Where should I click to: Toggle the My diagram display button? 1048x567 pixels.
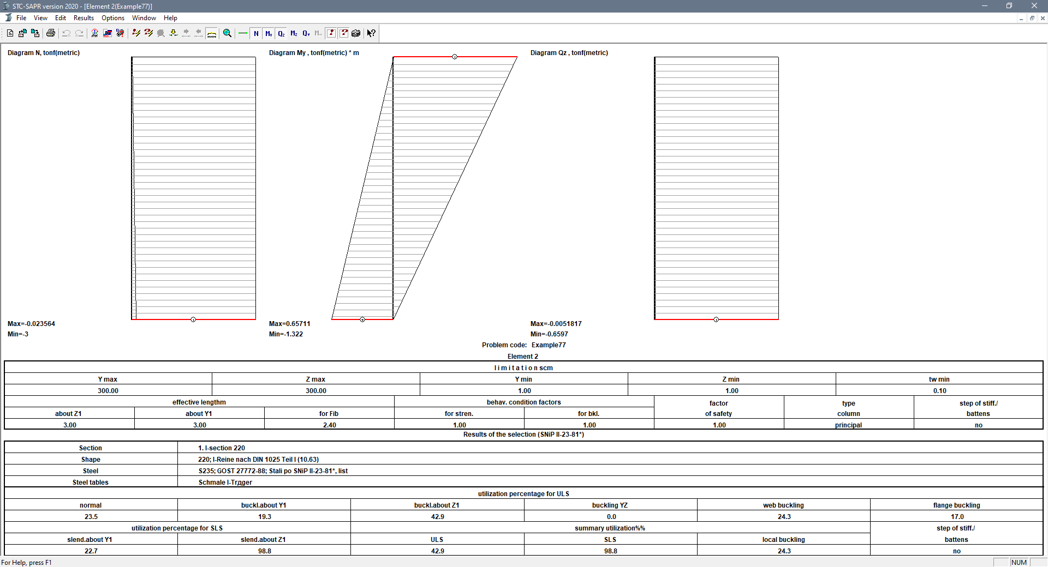[x=269, y=33]
